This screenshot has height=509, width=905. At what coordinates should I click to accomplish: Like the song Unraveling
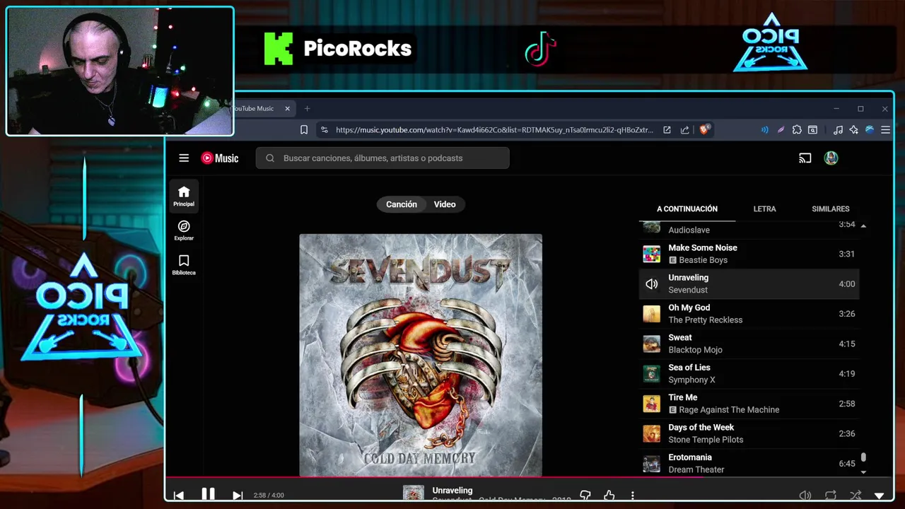[x=609, y=496]
